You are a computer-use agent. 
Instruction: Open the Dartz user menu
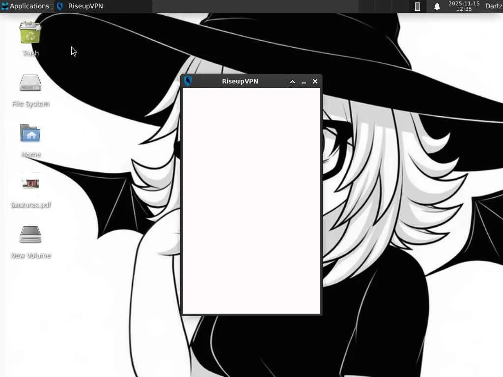(494, 6)
